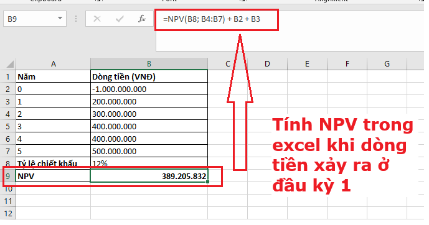The height and width of the screenshot is (225, 429).
Task: Select row 2 header
Action: (x=8, y=89)
